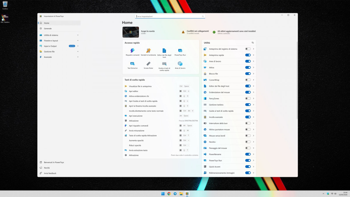The width and height of the screenshot is (350, 197).
Task: Click the Quick Accent utility icon
Action: click(x=205, y=167)
